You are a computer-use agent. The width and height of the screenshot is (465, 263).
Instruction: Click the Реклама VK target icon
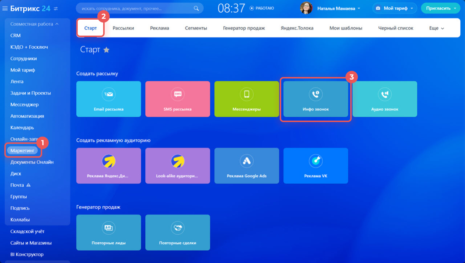(316, 161)
